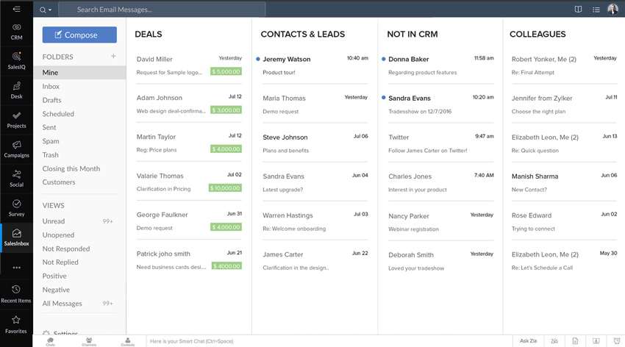This screenshot has width=625, height=347.
Task: Select the Inbox folder
Action: coord(51,87)
